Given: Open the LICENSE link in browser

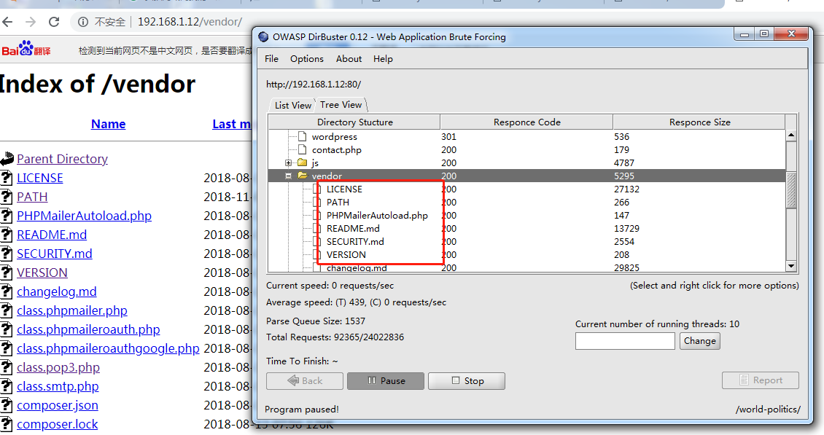Looking at the screenshot, I should [x=40, y=178].
